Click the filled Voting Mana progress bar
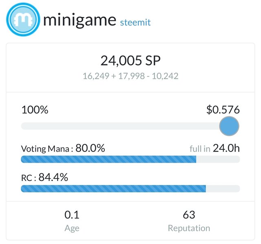261x244 pixels. (x=108, y=159)
